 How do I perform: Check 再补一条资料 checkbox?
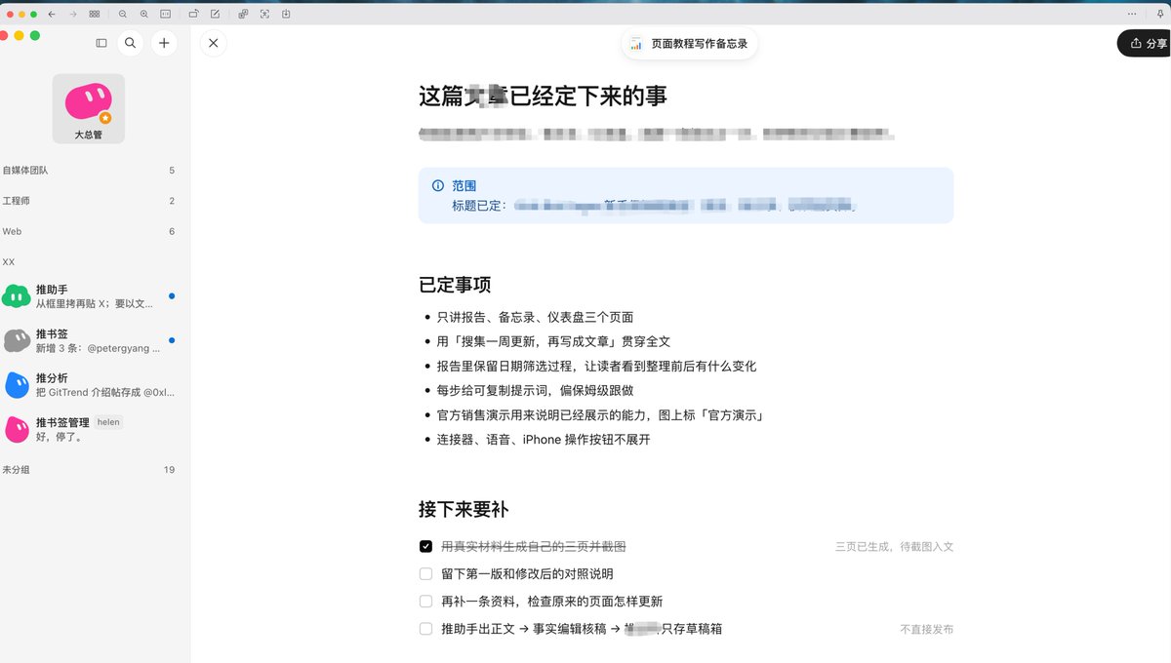(x=425, y=602)
